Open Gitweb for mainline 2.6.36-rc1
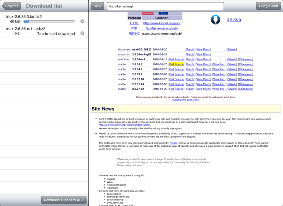283x206 pixels. tap(232, 59)
